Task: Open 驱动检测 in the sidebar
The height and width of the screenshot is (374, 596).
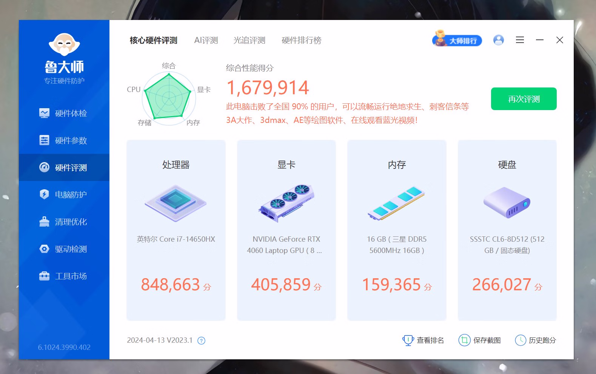Action: pos(64,249)
